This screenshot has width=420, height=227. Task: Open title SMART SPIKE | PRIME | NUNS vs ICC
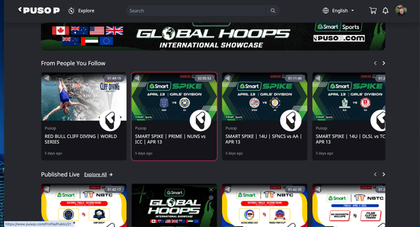coord(171,139)
